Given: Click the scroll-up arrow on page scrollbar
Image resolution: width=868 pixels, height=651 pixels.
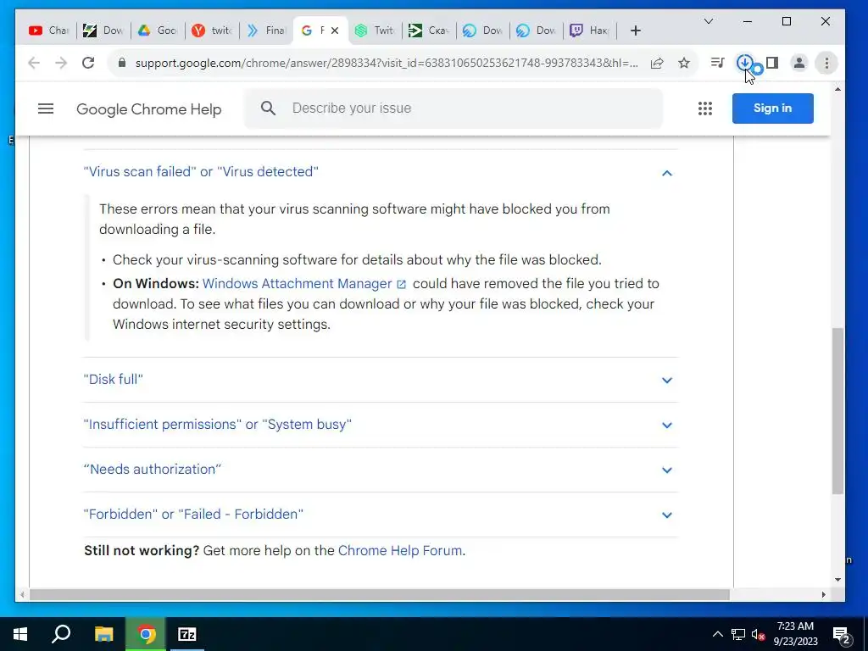Looking at the screenshot, I should coord(838,88).
